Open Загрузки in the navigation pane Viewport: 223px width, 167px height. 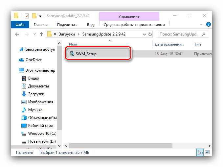(36, 94)
